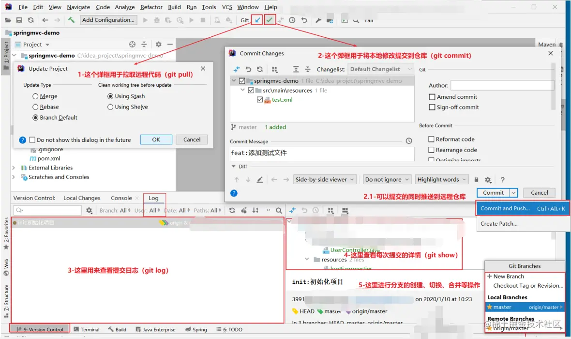Screen dimensions: 571x339
Task: Click the help icon in Update Project dialog
Action: point(22,140)
